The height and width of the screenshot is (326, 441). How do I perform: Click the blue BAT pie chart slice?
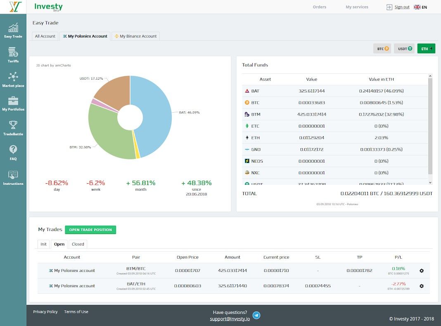point(155,115)
